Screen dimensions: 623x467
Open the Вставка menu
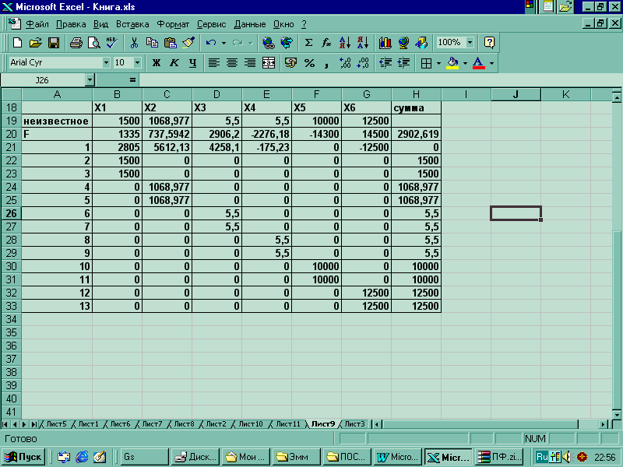(132, 24)
